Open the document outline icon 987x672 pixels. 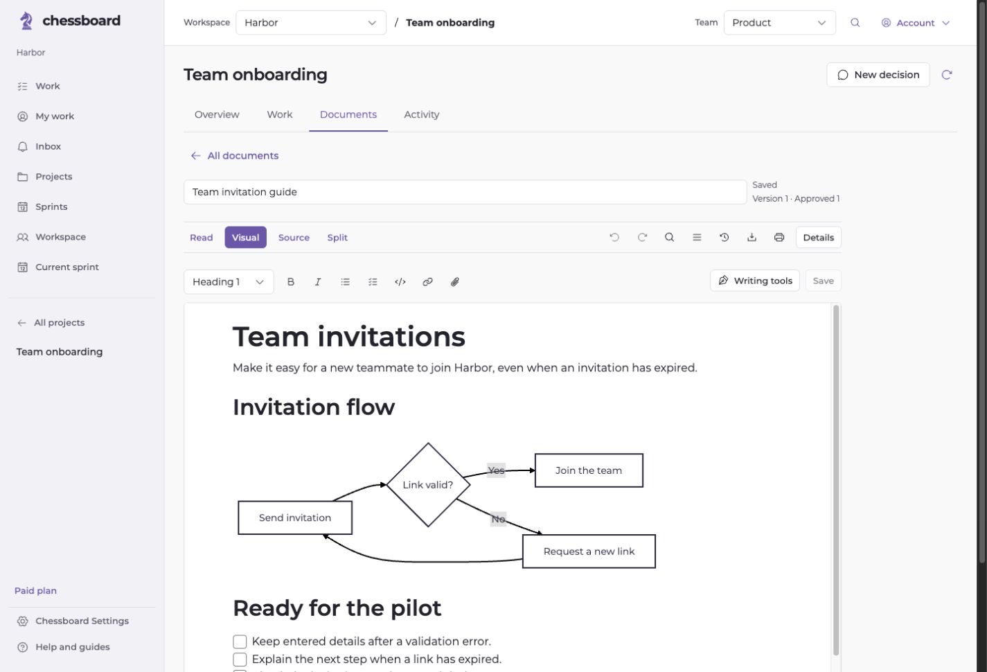coord(697,237)
